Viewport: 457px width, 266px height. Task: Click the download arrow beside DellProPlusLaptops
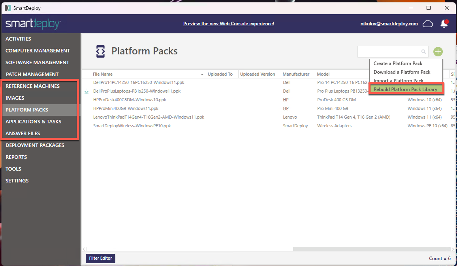point(87,91)
